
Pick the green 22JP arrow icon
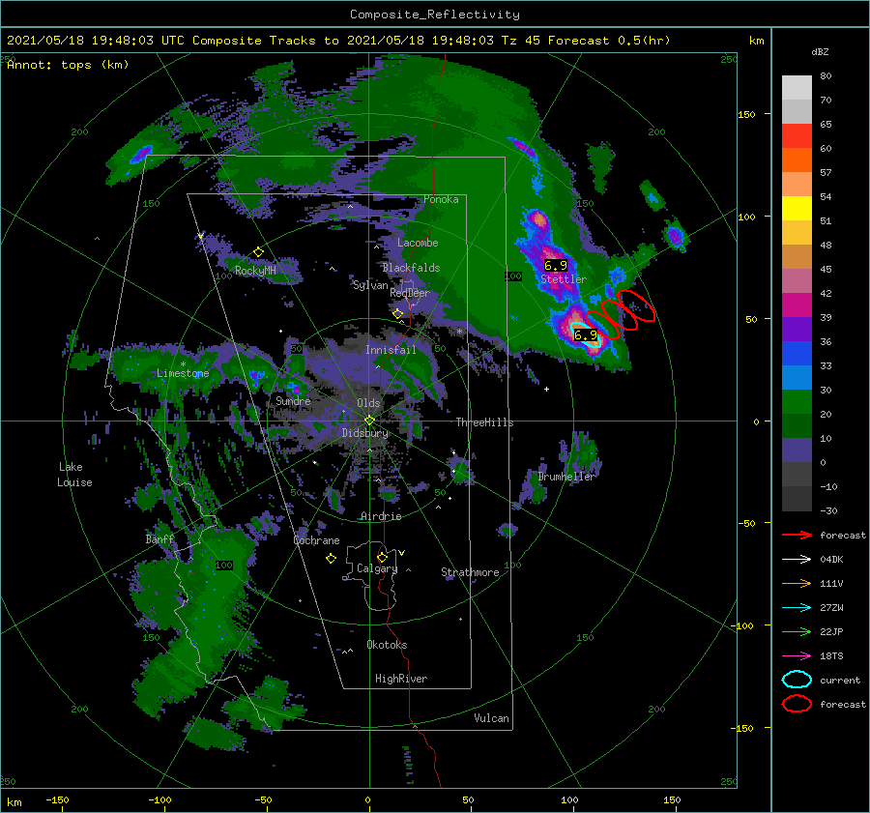pyautogui.click(x=797, y=631)
